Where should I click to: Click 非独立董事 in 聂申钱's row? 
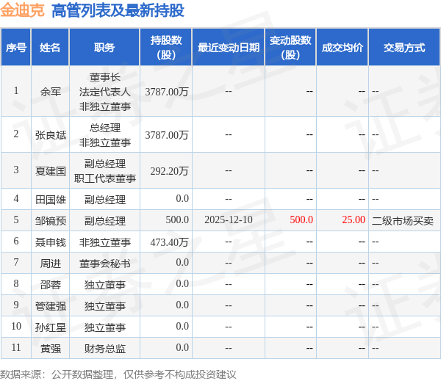click(x=105, y=242)
